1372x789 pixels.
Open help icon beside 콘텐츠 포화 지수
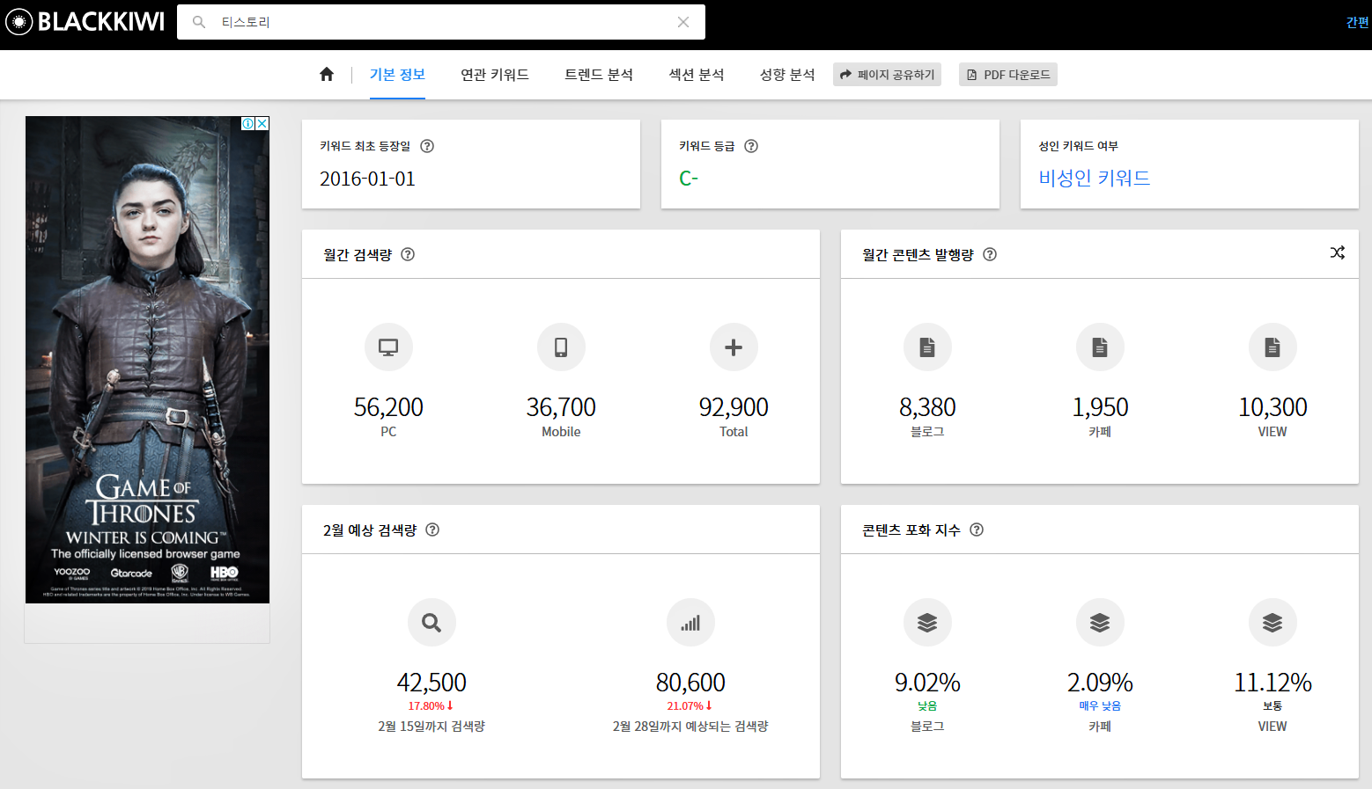[x=977, y=530]
